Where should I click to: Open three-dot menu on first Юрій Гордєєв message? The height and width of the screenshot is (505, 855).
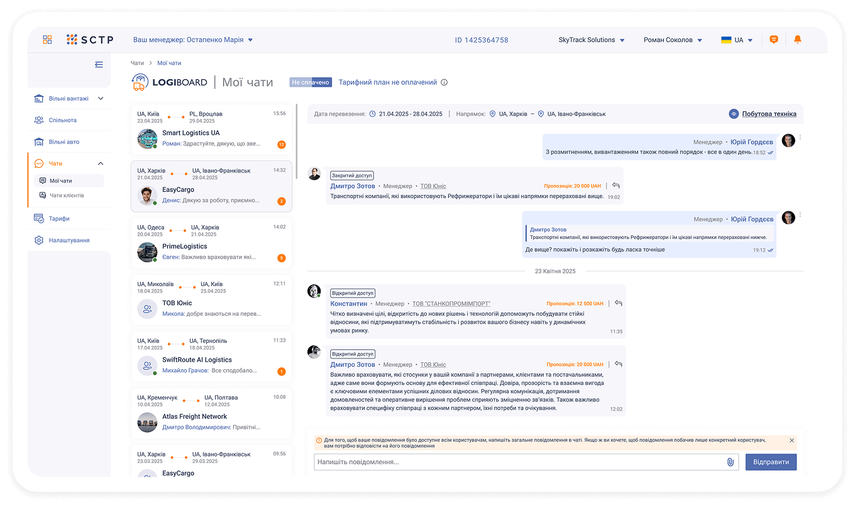[x=800, y=138]
